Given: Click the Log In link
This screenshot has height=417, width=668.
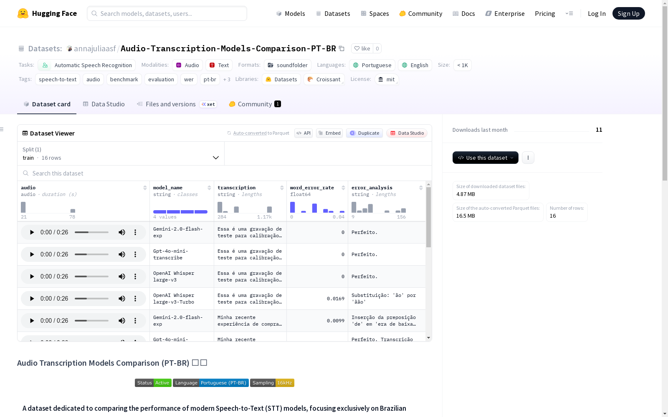Looking at the screenshot, I should point(597,13).
